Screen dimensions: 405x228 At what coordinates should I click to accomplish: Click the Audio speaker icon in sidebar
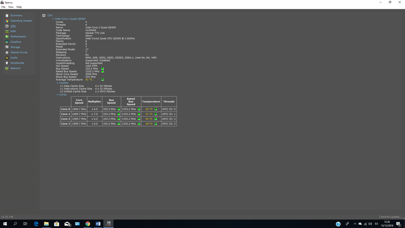(7, 58)
